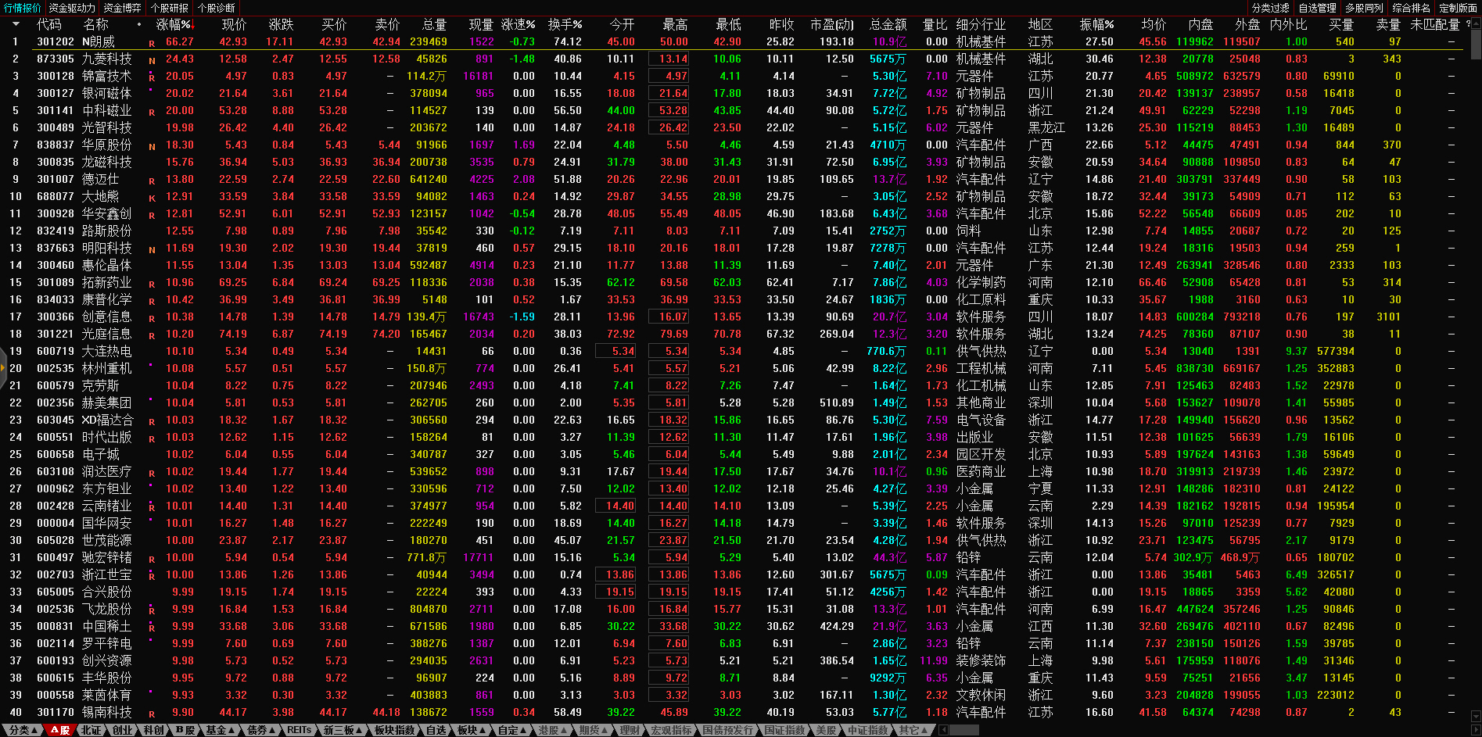The height and width of the screenshot is (737, 1482).
Task: Select the 林州重机 stock row
Action: coord(107,368)
